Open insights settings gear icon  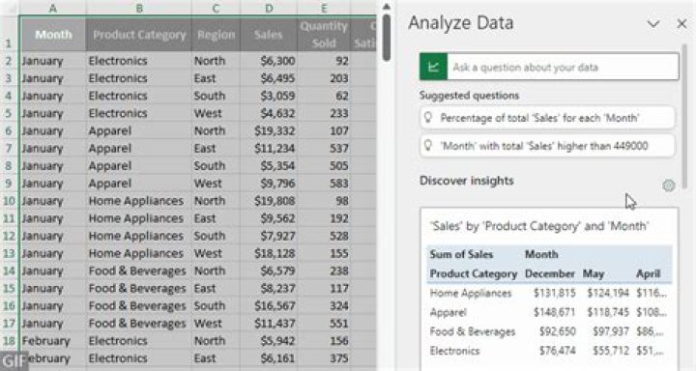click(669, 185)
